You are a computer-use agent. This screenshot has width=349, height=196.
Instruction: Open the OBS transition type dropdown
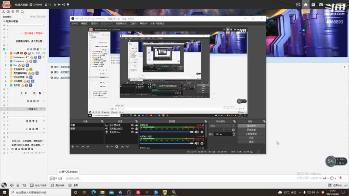pyautogui.click(x=222, y=126)
